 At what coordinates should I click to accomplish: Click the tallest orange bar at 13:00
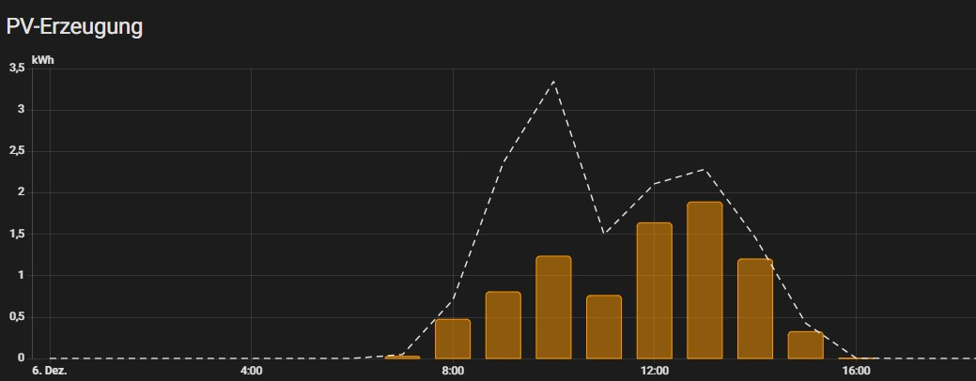[705, 280]
